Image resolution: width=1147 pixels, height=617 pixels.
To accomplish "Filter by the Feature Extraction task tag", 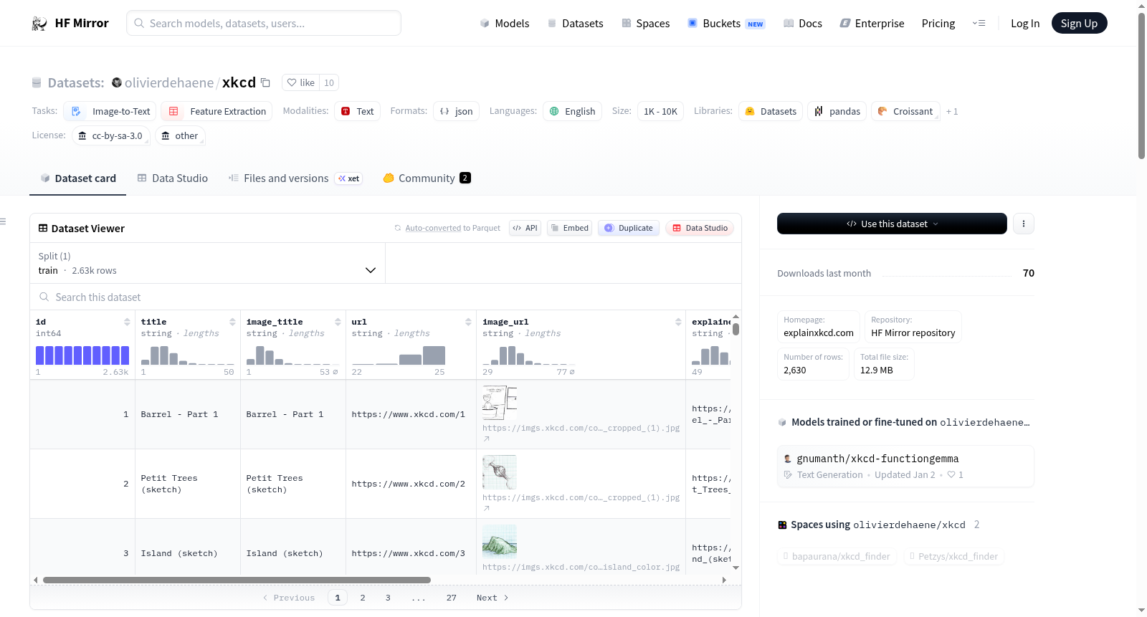I will click(216, 111).
